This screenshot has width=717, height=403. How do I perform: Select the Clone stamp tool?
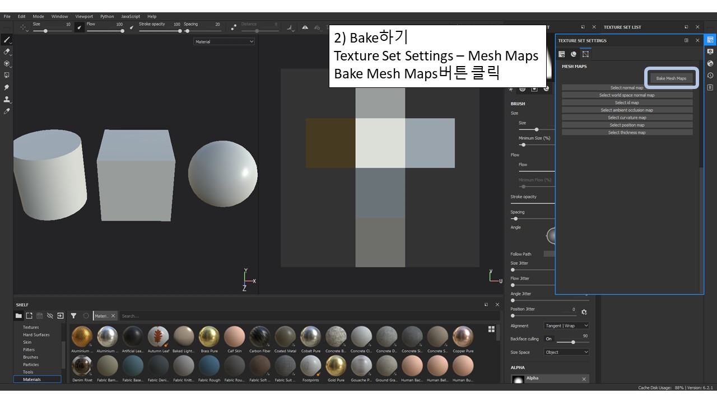click(x=7, y=99)
